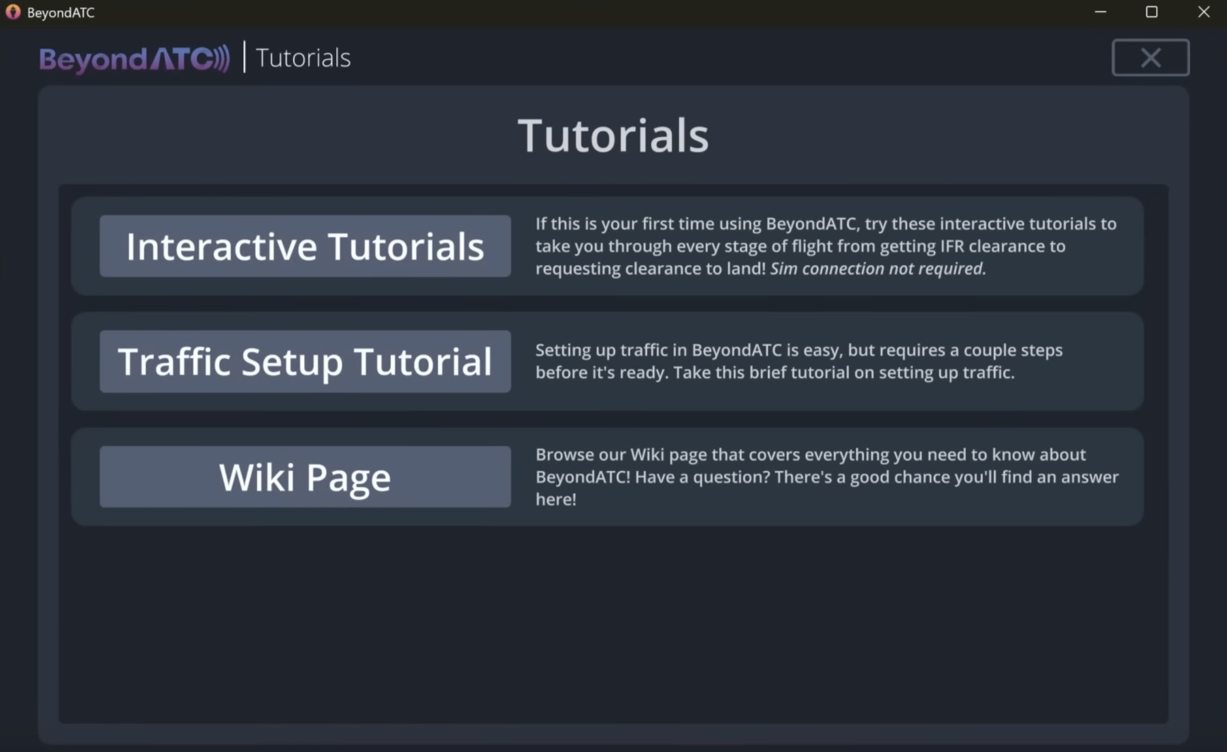
Task: Click the large "Tutorials" page heading
Action: tap(613, 135)
